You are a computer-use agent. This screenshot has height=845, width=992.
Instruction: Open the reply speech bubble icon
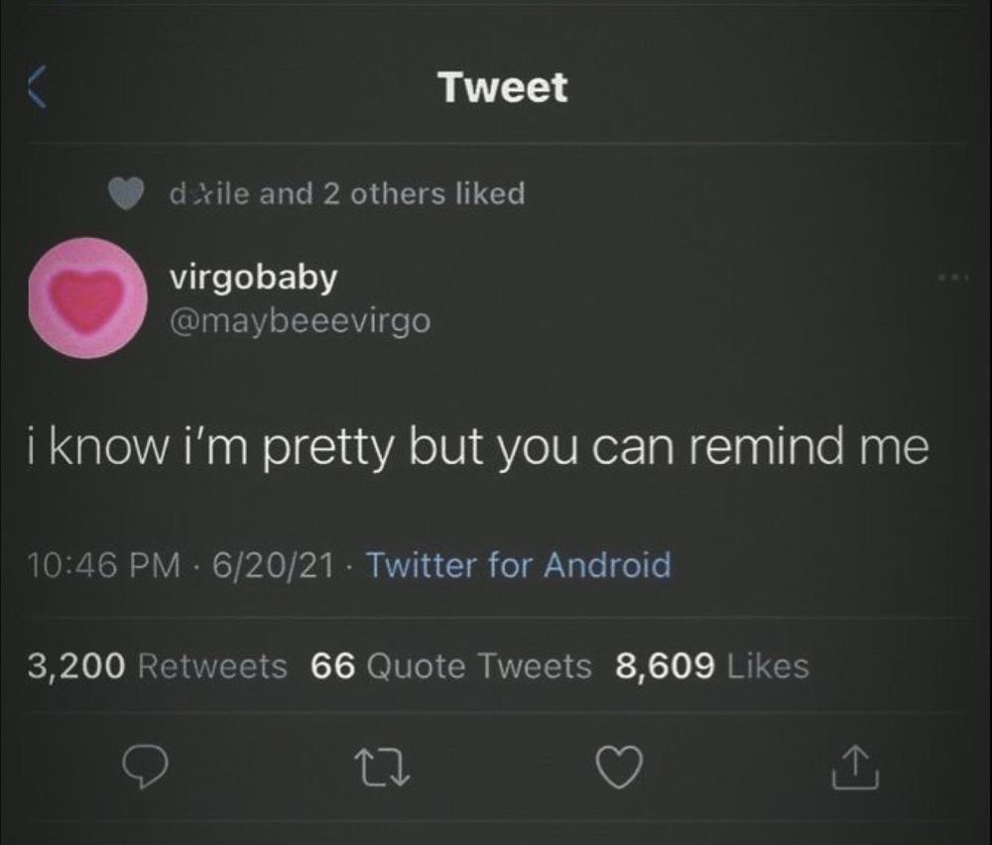click(145, 766)
